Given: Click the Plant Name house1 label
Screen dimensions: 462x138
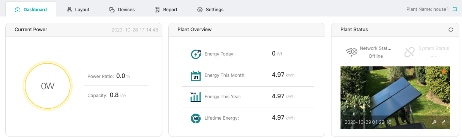Looking at the screenshot, I should click(x=427, y=10).
